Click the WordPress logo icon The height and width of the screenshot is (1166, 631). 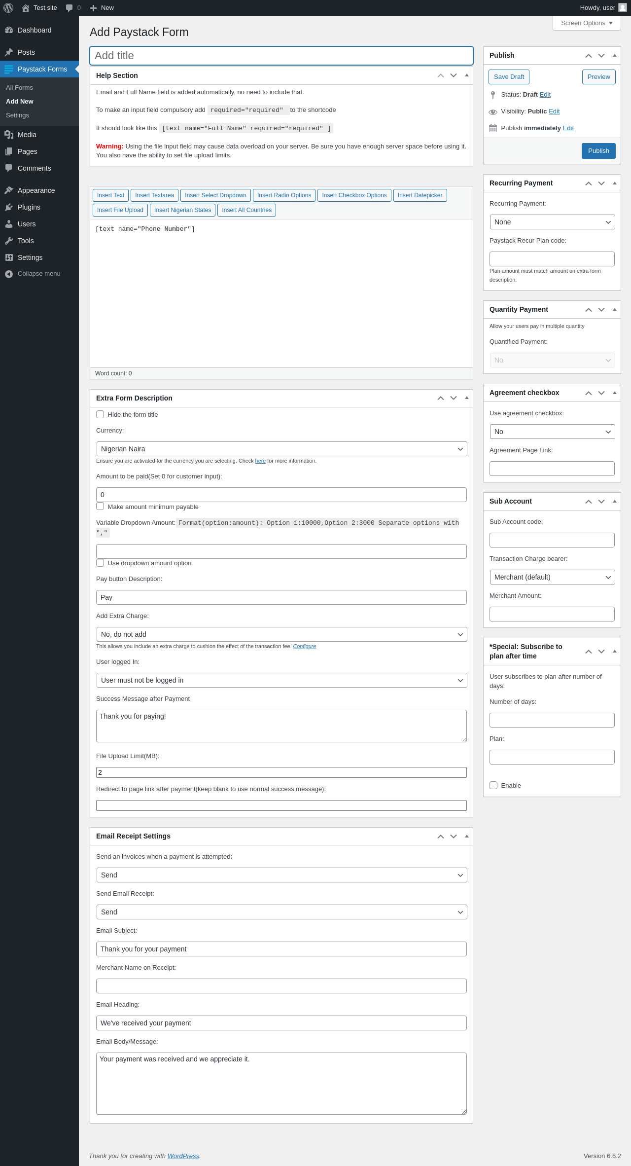pos(8,8)
